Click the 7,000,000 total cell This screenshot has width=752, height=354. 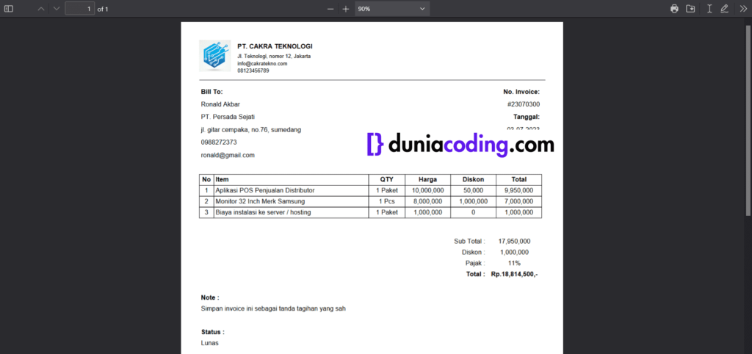[x=519, y=201]
